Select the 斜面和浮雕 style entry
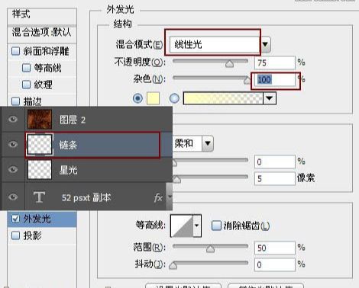This screenshot has height=288, width=359. pos(46,51)
